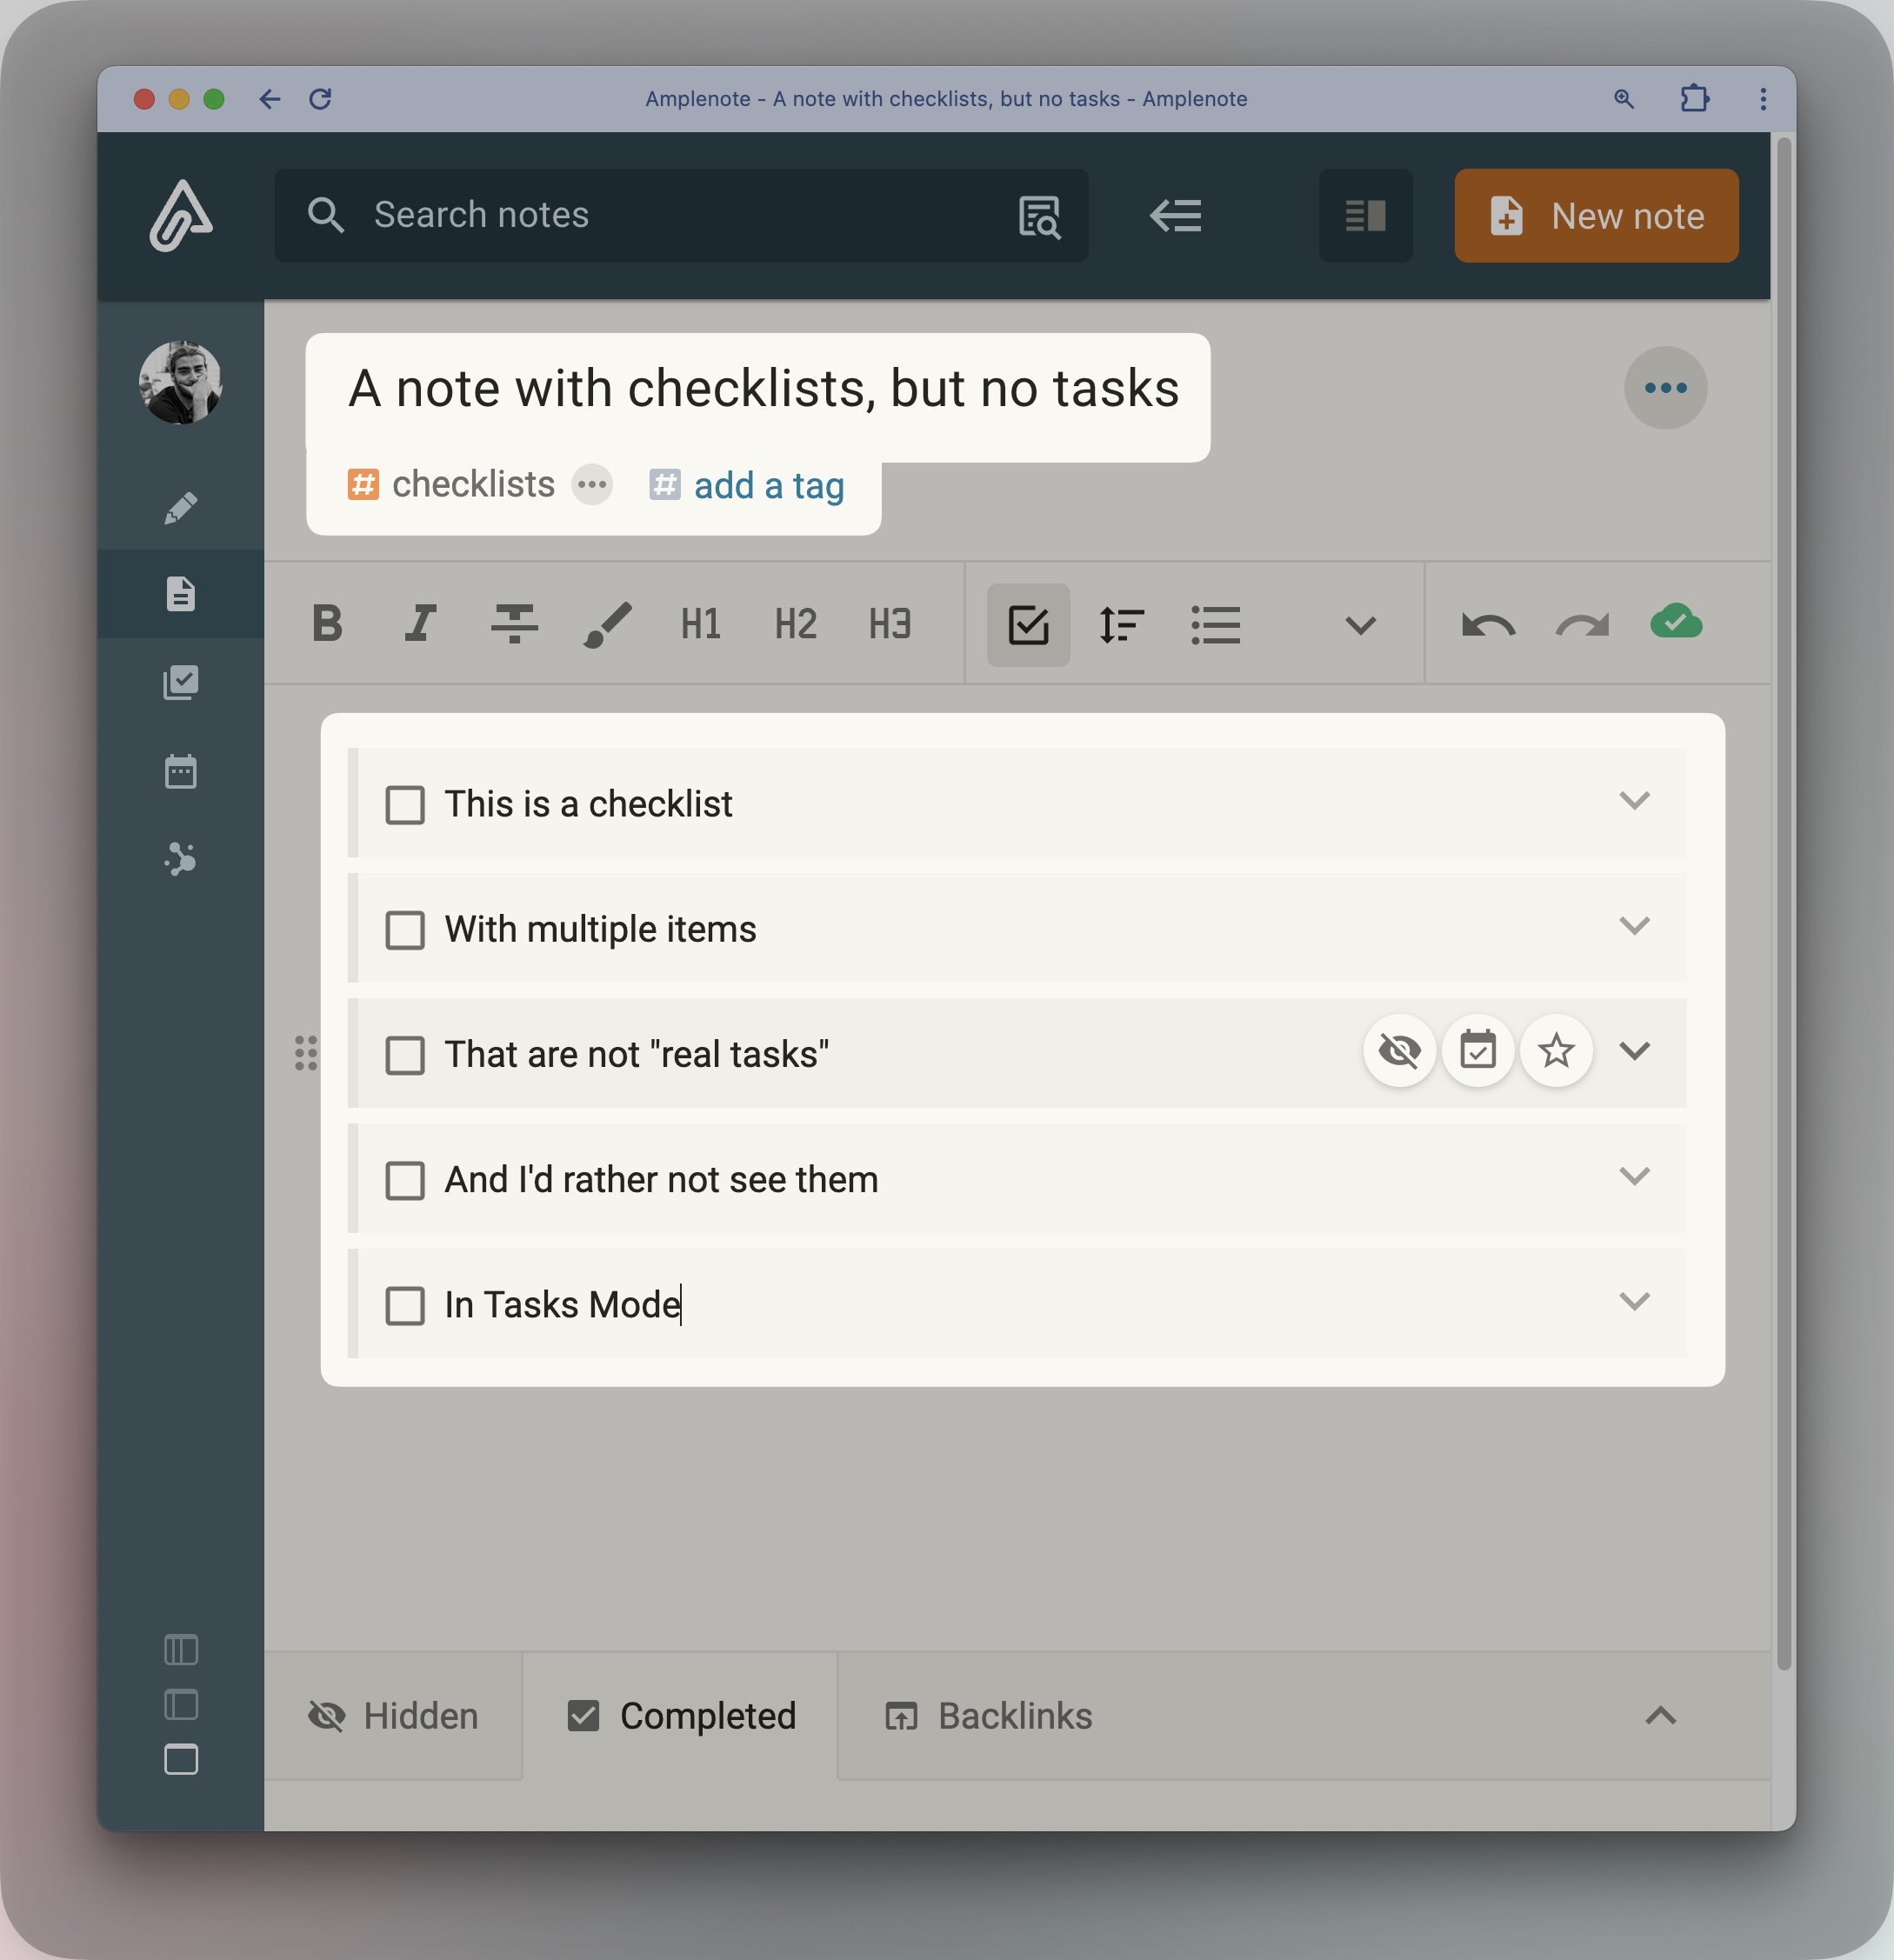1894x1960 pixels.
Task: Select the highlight brush tool
Action: 607,624
